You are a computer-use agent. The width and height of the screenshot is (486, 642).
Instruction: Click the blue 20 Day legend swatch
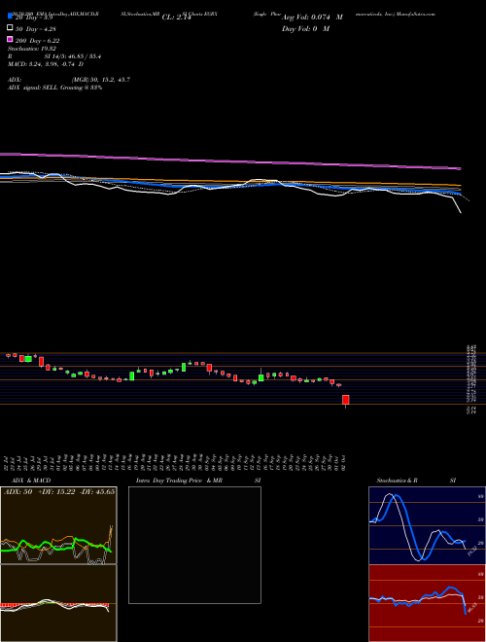[10, 17]
